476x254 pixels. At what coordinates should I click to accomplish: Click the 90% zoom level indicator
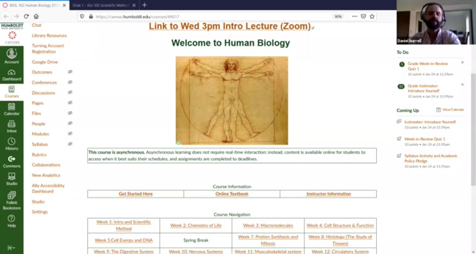(x=338, y=17)
